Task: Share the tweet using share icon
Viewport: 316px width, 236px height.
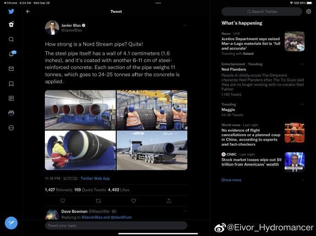Action: (x=169, y=201)
